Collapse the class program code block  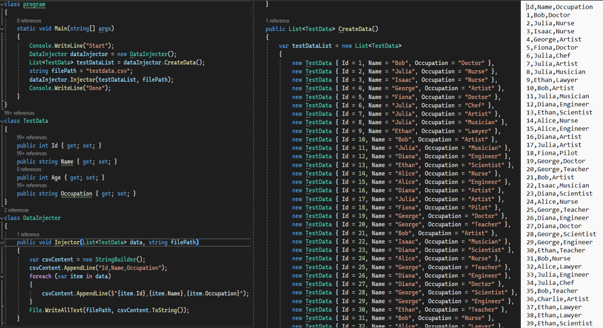[x=2, y=4]
